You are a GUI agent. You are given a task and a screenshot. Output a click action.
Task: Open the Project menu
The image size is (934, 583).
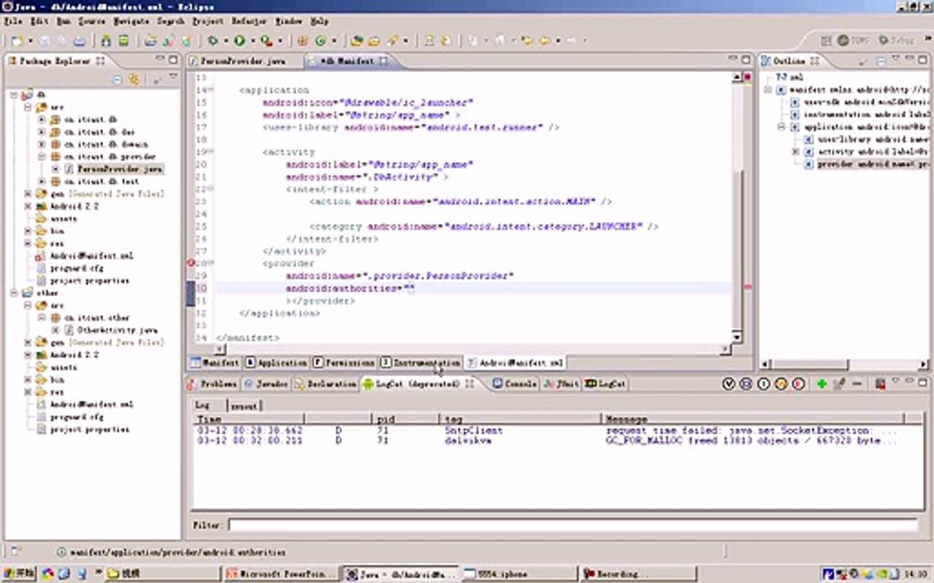(208, 21)
